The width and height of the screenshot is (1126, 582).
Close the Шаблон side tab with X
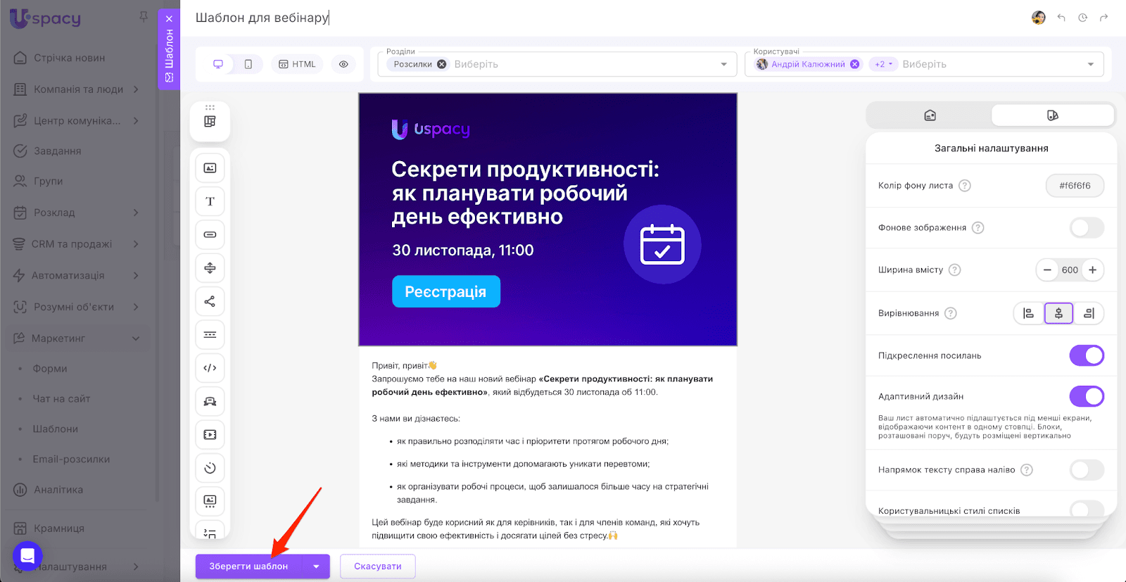pyautogui.click(x=169, y=19)
